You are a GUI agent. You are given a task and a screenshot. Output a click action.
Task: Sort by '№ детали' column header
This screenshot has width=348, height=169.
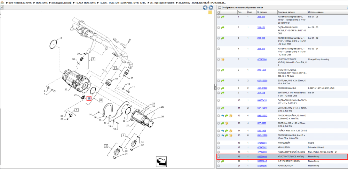267,12
